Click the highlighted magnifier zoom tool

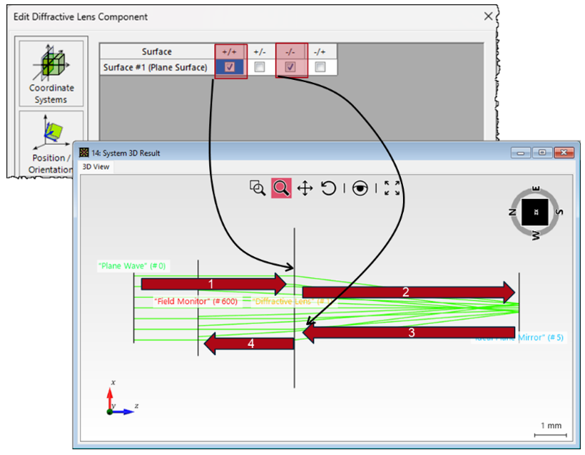point(281,188)
